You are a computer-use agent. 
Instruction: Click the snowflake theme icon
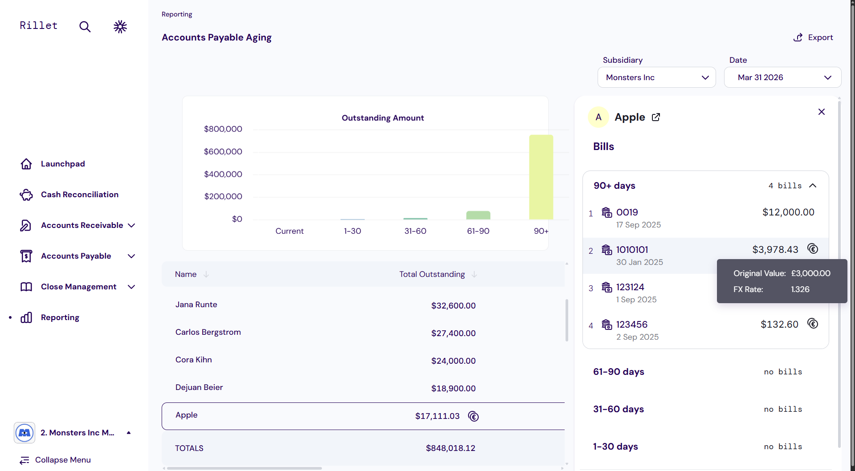[120, 27]
